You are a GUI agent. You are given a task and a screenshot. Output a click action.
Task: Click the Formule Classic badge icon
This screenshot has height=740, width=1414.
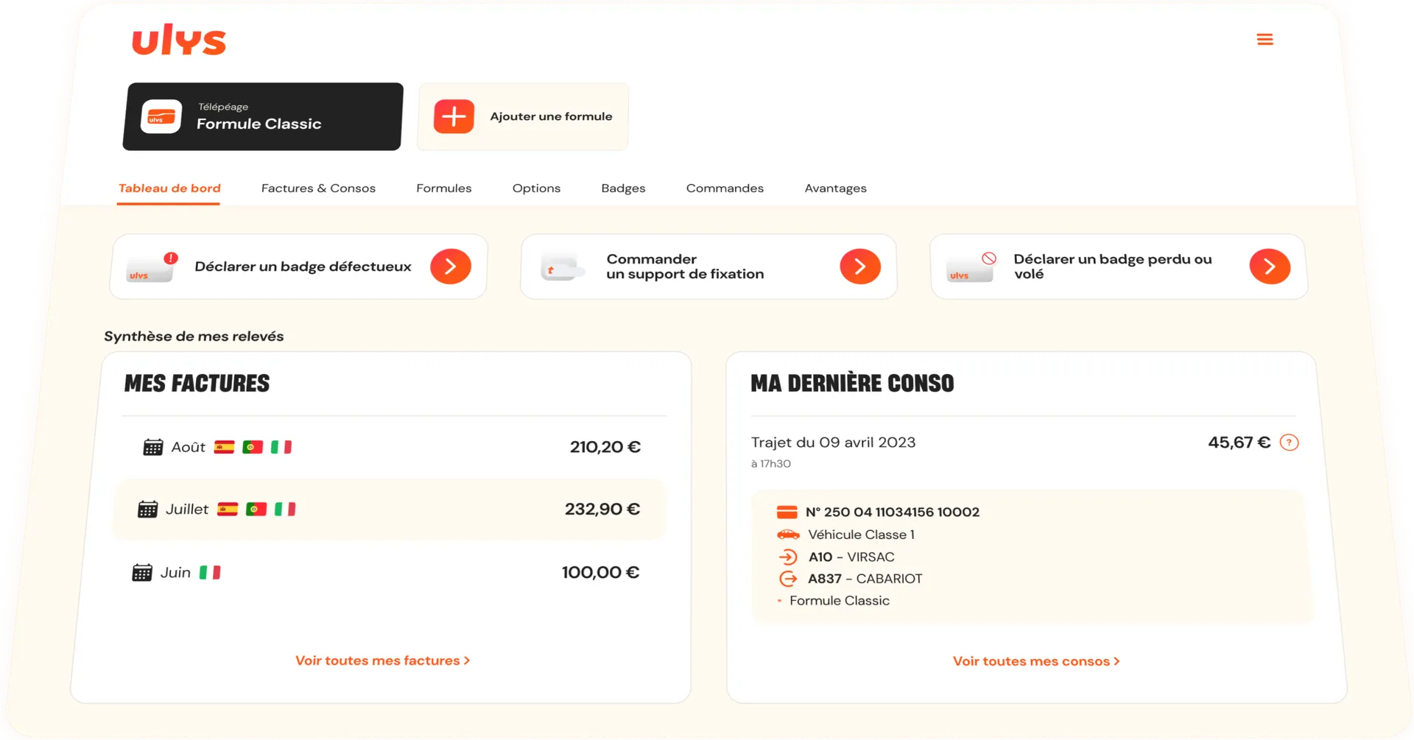161,117
